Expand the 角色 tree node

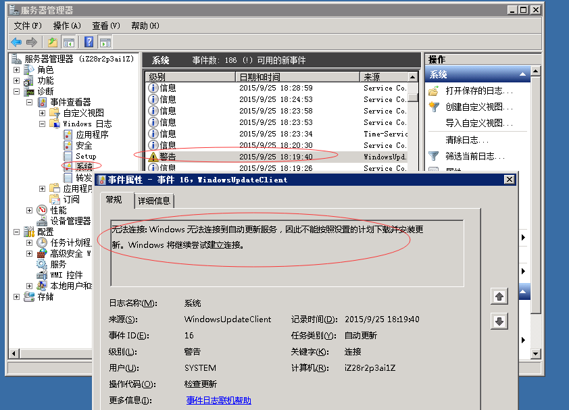click(x=17, y=70)
